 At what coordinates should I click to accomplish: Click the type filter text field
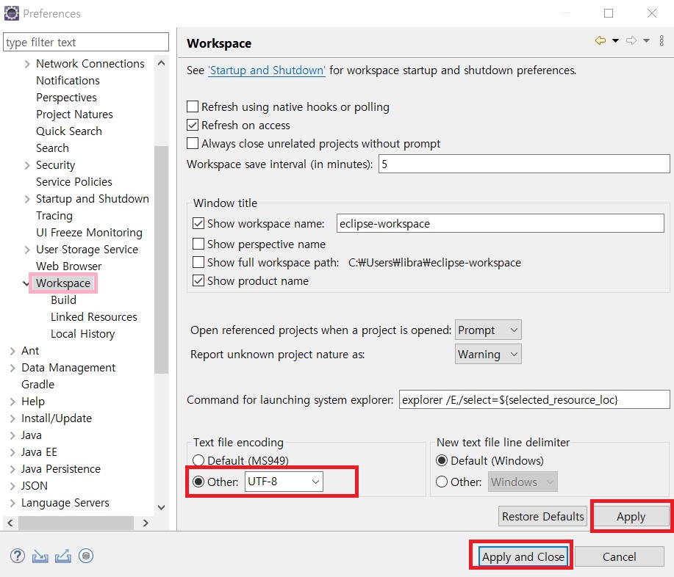(x=86, y=42)
